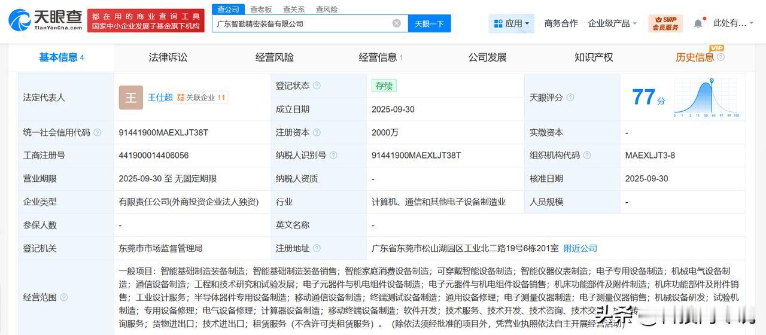Click the 2025-09-30 至 无固定期限 business term
The width and height of the screenshot is (766, 335).
[168, 178]
